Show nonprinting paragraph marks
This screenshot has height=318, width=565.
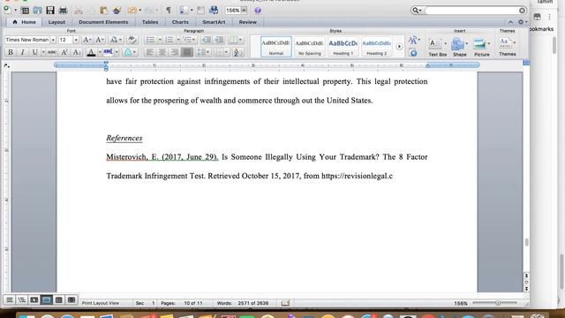click(x=169, y=11)
